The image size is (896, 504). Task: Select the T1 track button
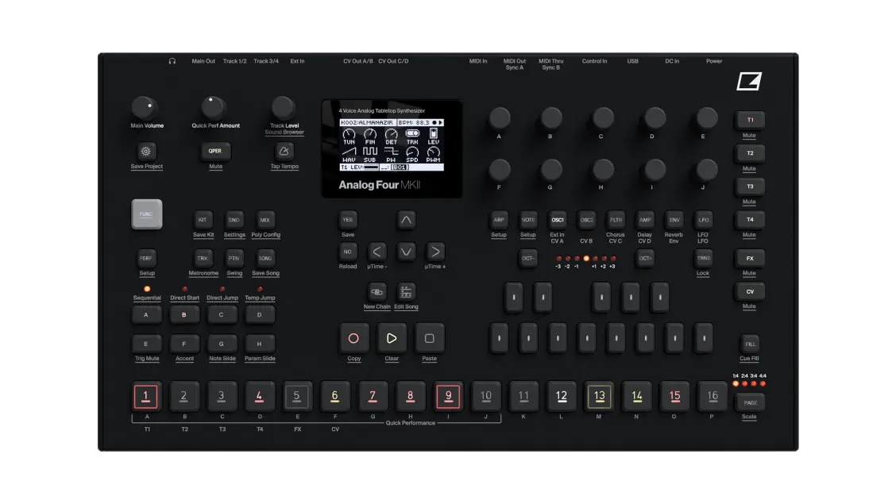coord(750,120)
